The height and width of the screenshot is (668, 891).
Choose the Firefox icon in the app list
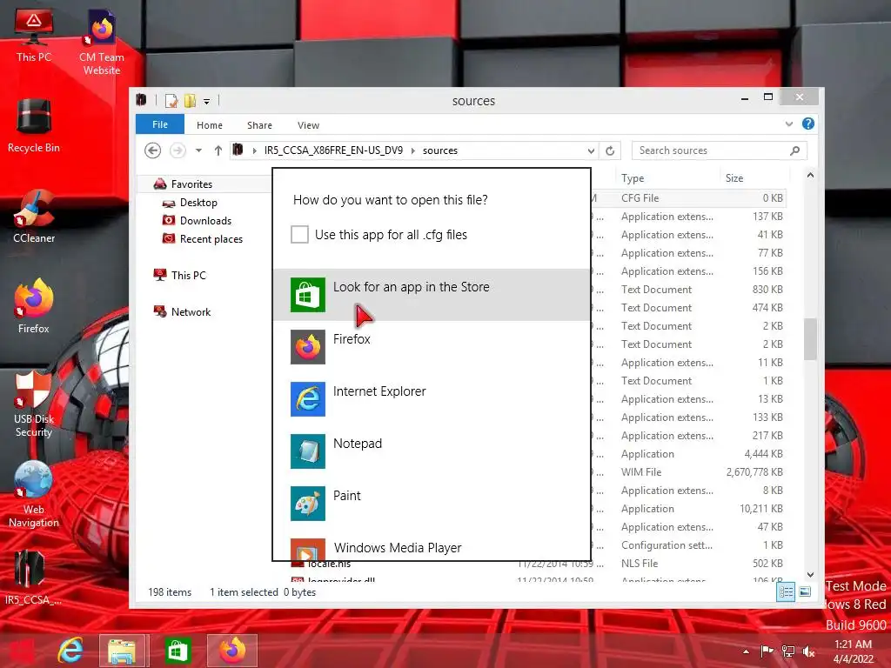[x=307, y=347]
